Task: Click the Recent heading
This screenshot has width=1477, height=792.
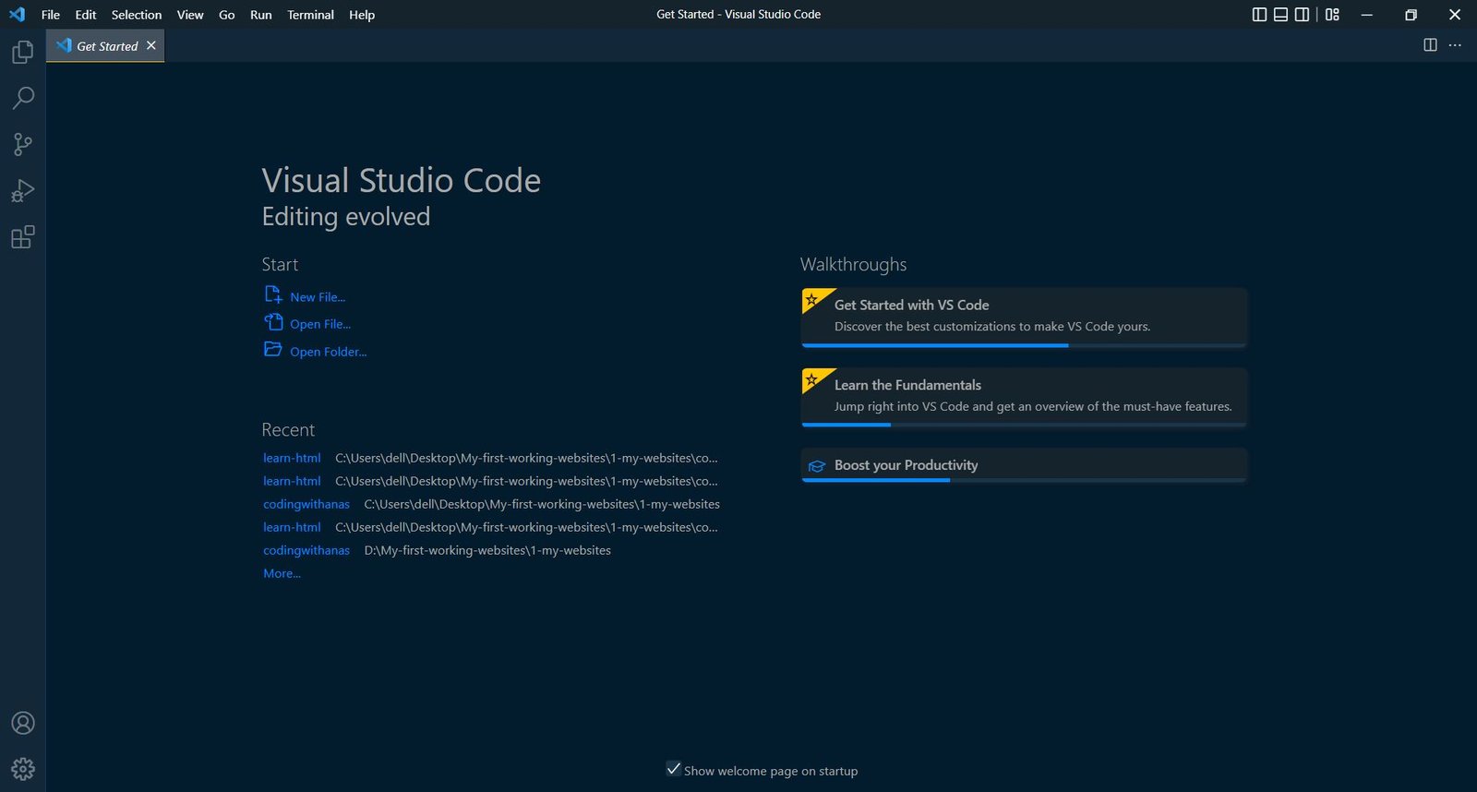Action: pos(288,429)
